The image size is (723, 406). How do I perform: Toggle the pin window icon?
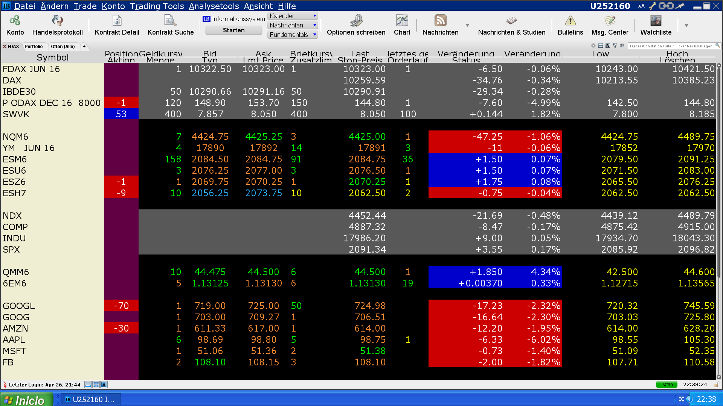(680, 6)
